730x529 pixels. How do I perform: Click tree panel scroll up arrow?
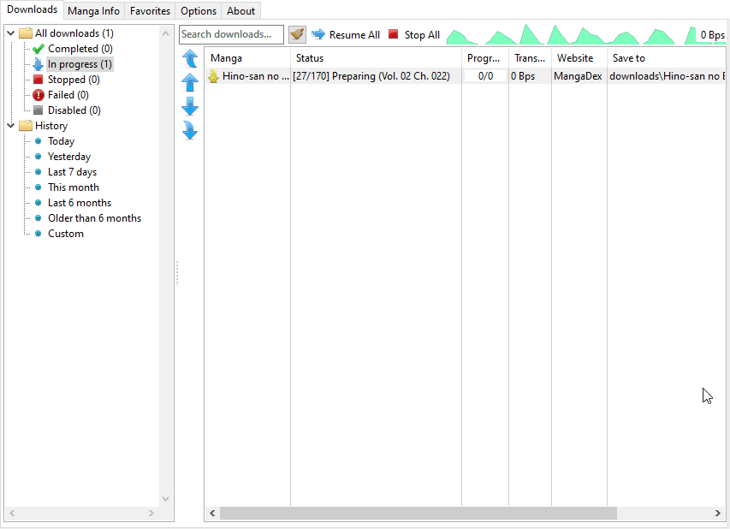pyautogui.click(x=165, y=33)
